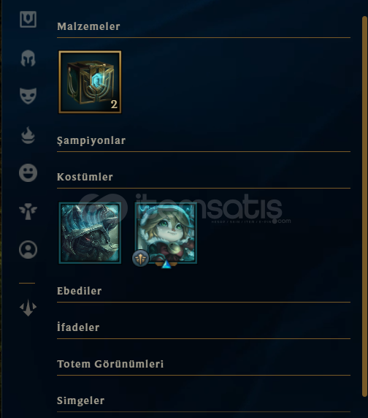Select the skins mask sidebar icon

click(28, 96)
